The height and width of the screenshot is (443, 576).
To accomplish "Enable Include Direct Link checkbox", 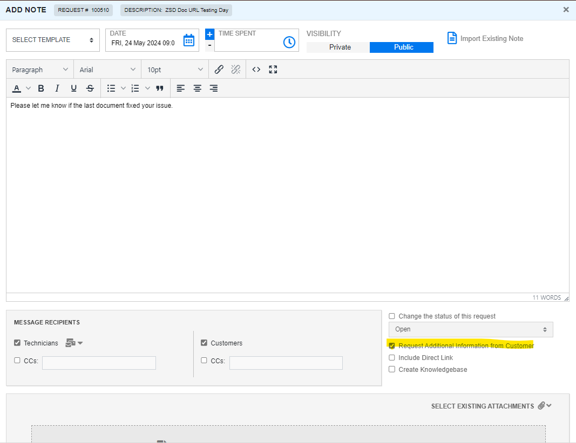I will coord(392,357).
